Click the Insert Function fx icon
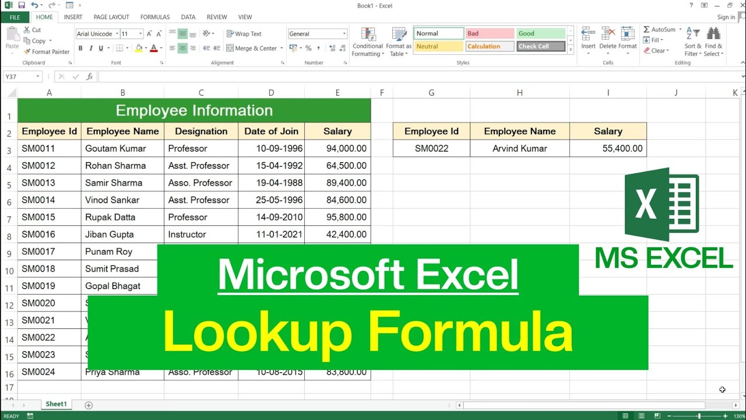 89,76
